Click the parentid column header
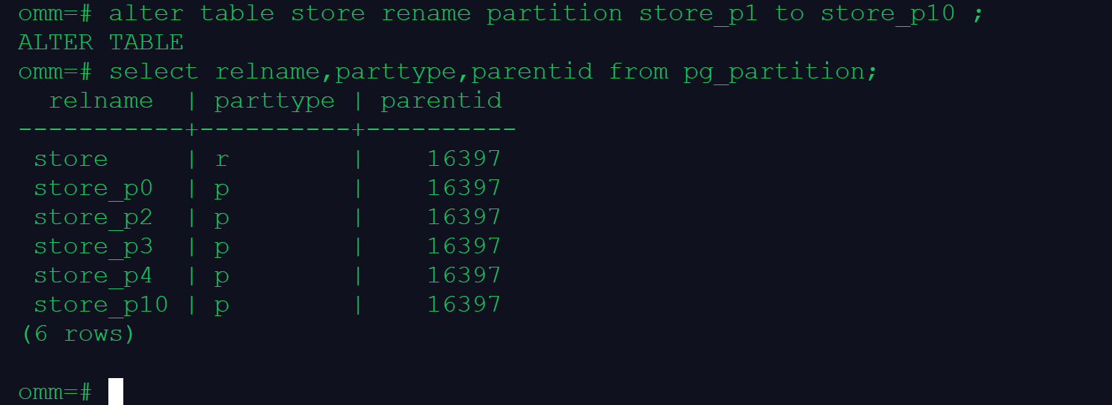Viewport: 1112px width, 405px height. coord(442,101)
